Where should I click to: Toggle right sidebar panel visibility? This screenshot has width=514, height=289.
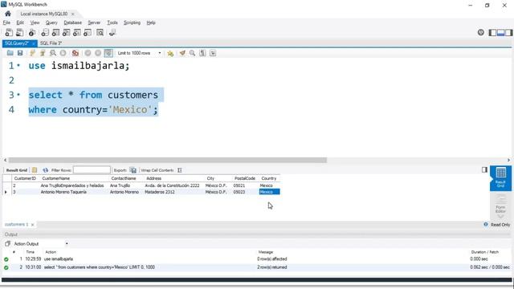[508, 32]
